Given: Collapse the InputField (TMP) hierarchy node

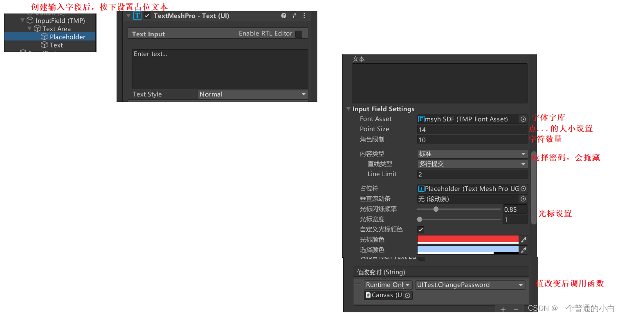Looking at the screenshot, I should pos(22,20).
